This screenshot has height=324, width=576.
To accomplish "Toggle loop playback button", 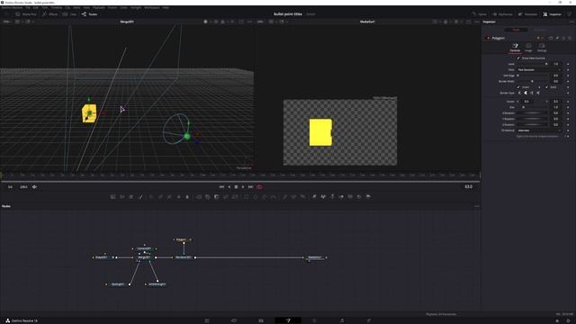I will pyautogui.click(x=259, y=187).
